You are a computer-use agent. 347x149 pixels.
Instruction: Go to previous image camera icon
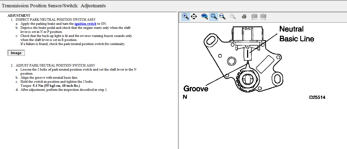[x=254, y=16]
